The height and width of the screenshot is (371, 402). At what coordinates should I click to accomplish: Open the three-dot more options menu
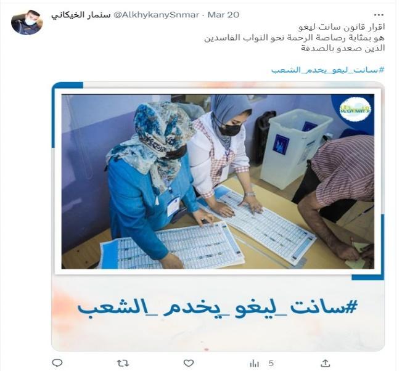click(379, 15)
